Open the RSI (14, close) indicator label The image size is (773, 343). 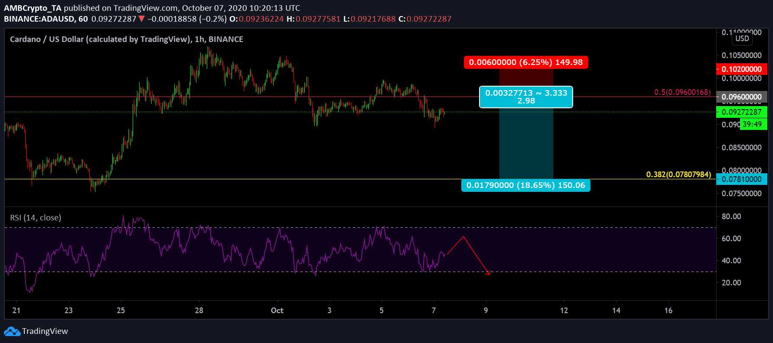36,218
